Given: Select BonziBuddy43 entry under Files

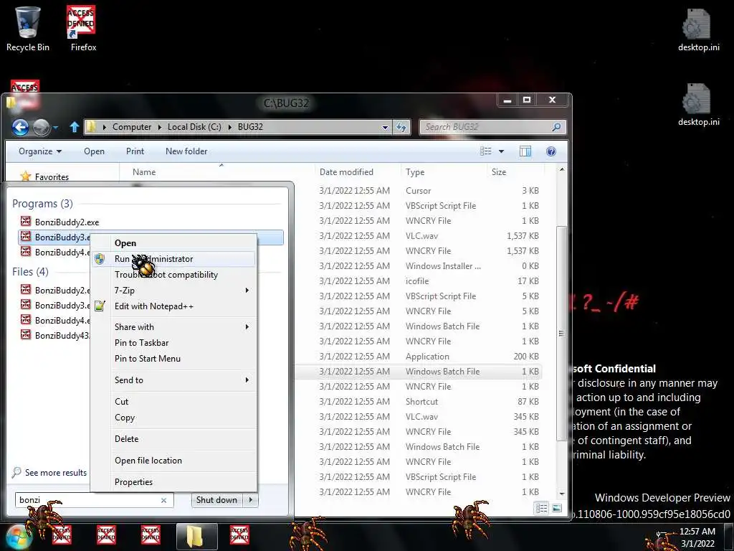Looking at the screenshot, I should tap(55, 335).
